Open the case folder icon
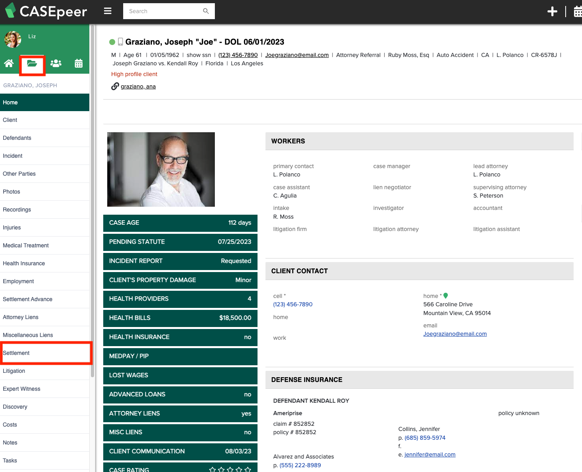Image resolution: width=582 pixels, height=472 pixels. point(32,63)
